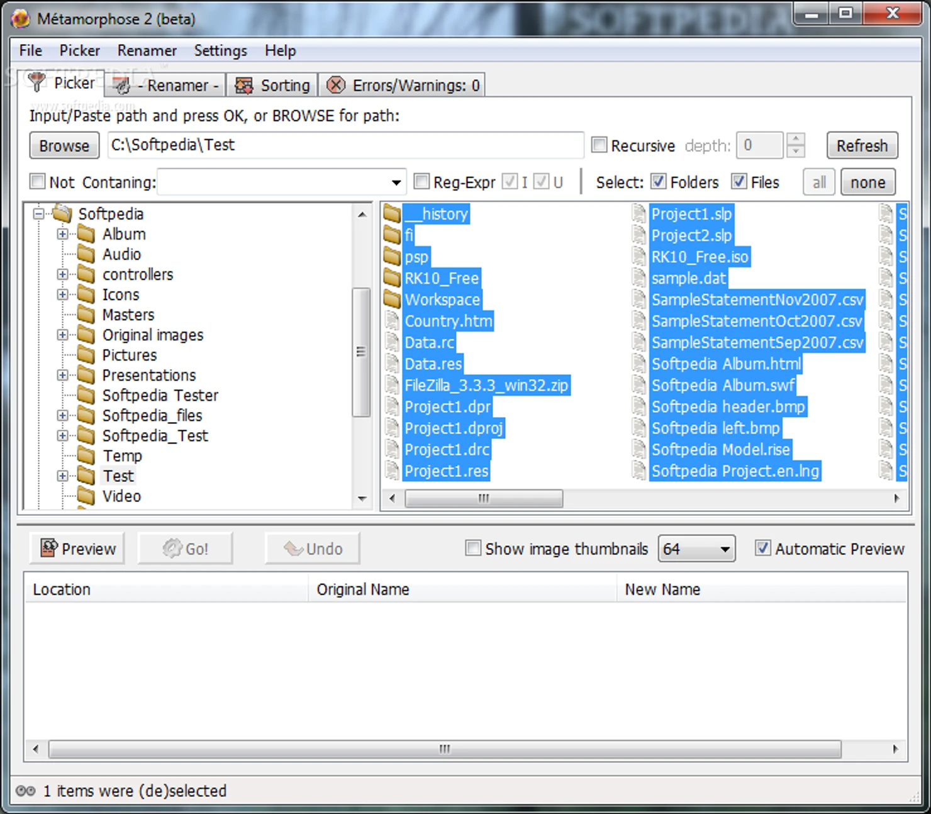Uncheck the Automatic Preview checkbox
The image size is (931, 814).
[x=762, y=549]
